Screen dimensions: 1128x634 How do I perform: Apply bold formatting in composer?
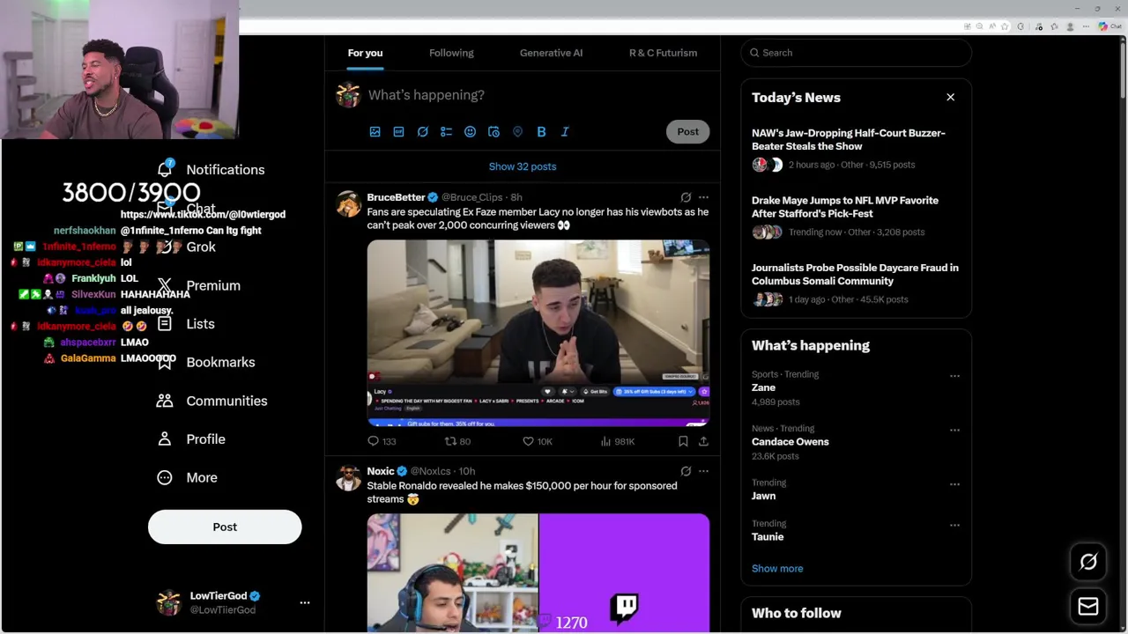(541, 132)
